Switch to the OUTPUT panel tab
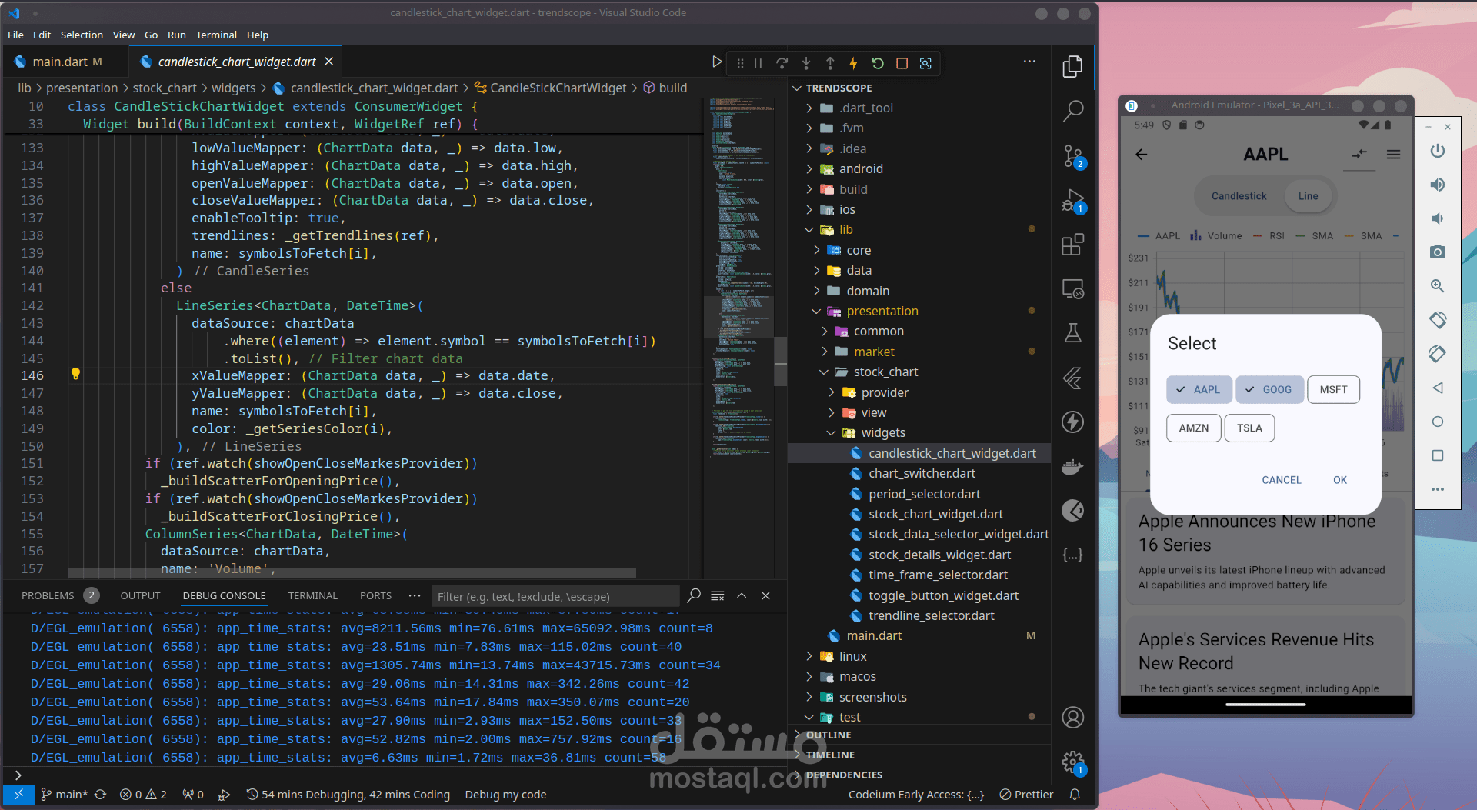Image resolution: width=1477 pixels, height=810 pixels. [x=140, y=595]
